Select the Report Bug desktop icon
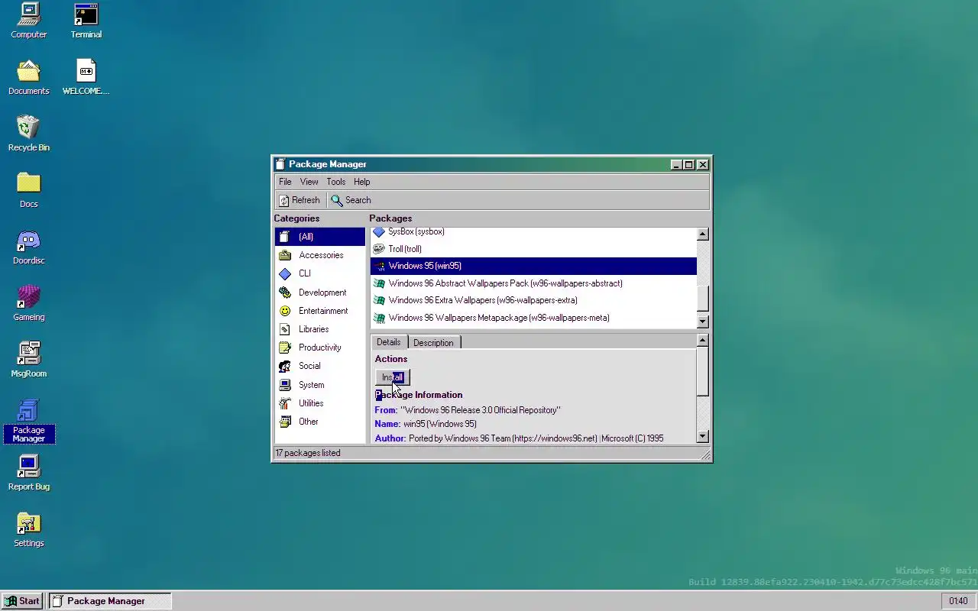 pyautogui.click(x=28, y=473)
